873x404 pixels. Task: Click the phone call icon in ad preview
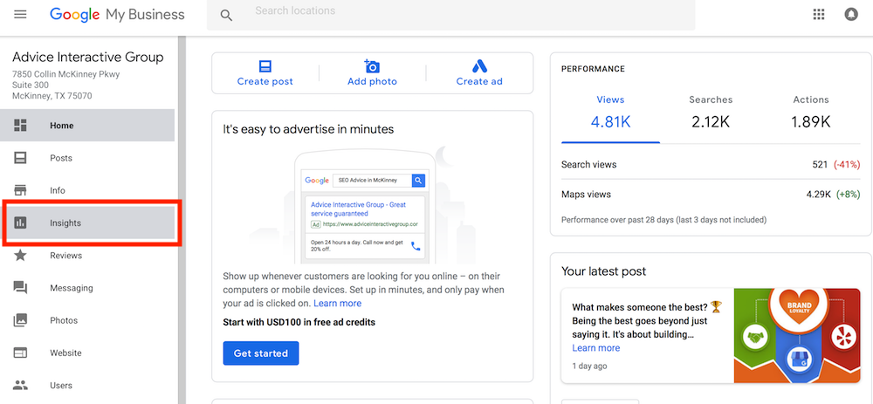(x=416, y=246)
